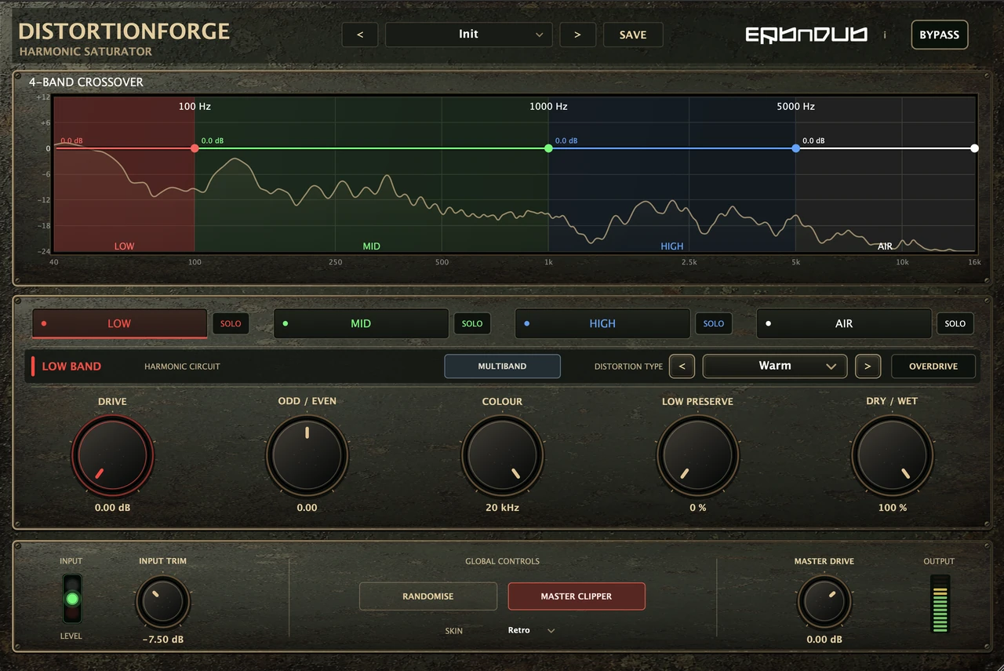Toggle the plugin Bypass button
The height and width of the screenshot is (671, 1004).
pos(940,35)
